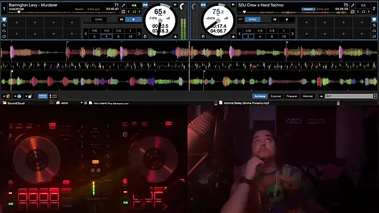Open piano keyboard icon on deck 1
This screenshot has width=379, height=213.
(x=123, y=11)
